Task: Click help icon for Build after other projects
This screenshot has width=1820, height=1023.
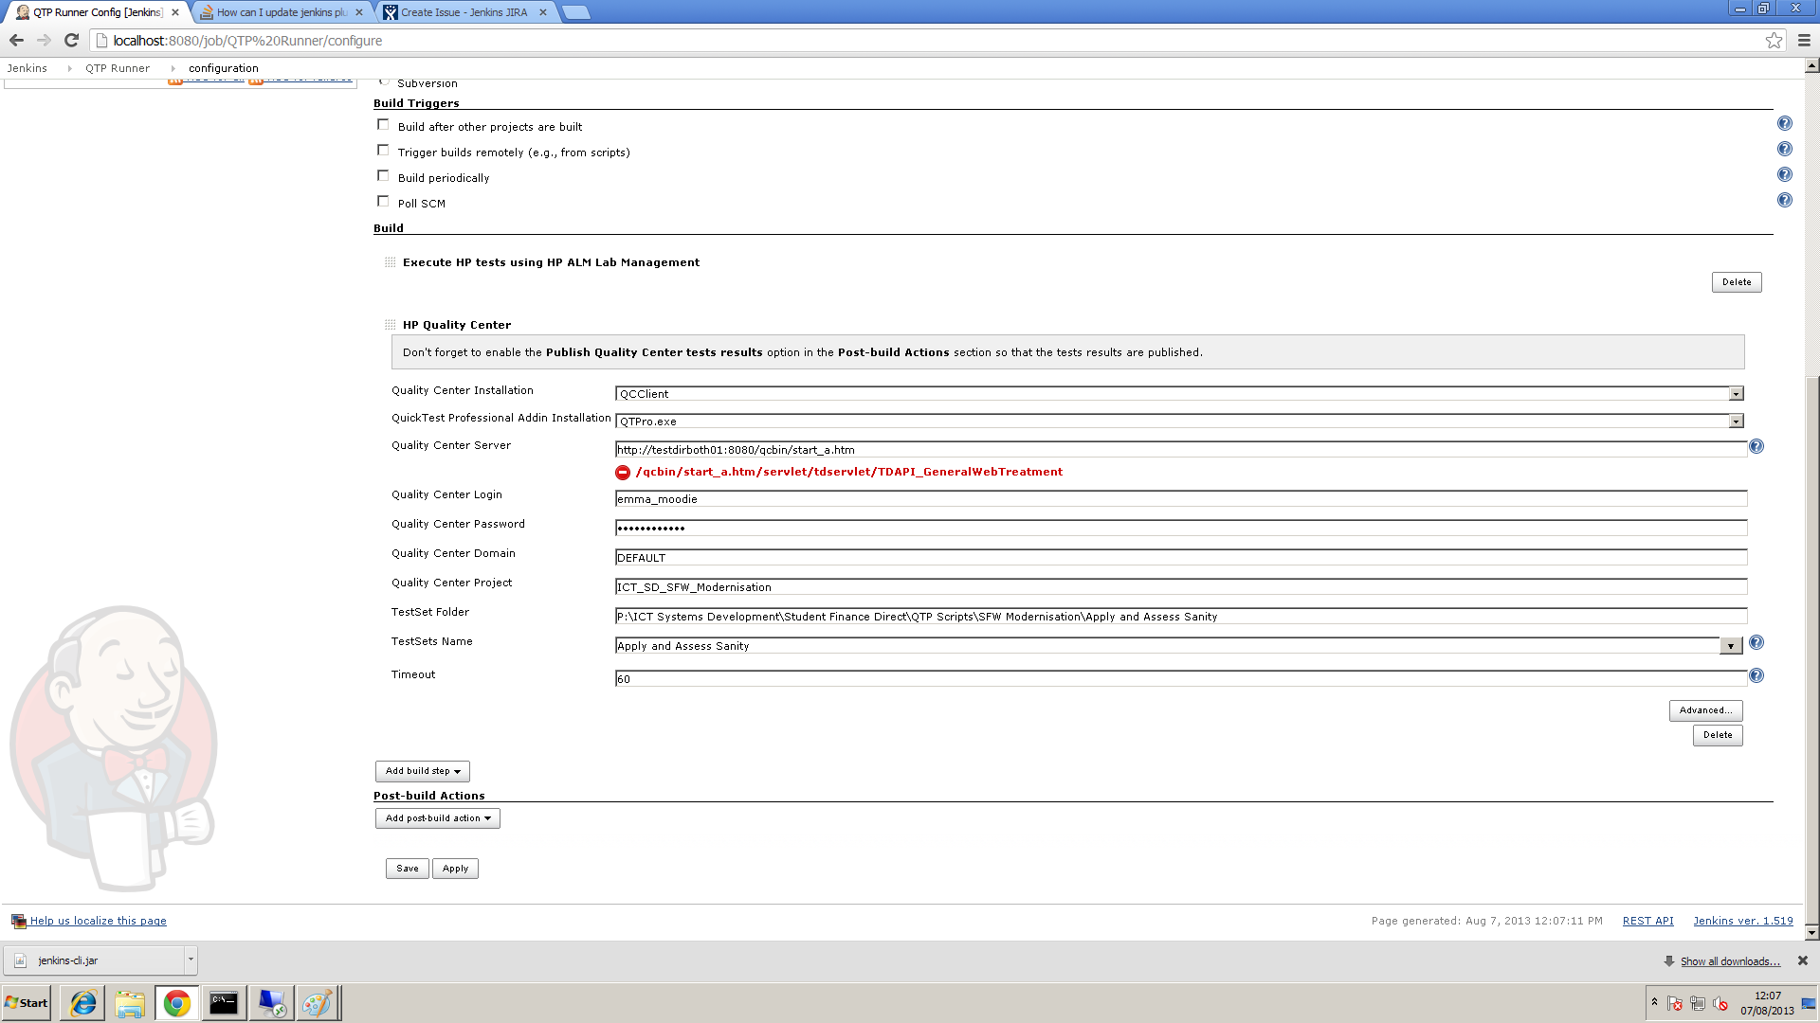Action: (x=1784, y=124)
